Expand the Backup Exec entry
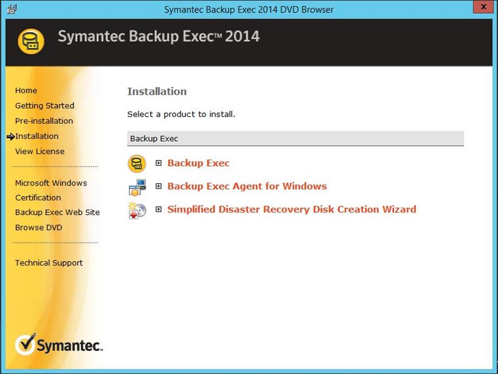The width and height of the screenshot is (498, 374). pos(158,163)
